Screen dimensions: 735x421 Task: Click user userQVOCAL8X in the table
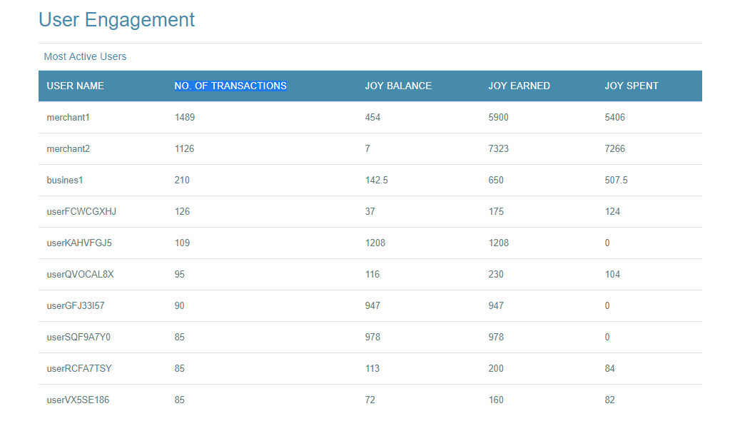pos(80,274)
